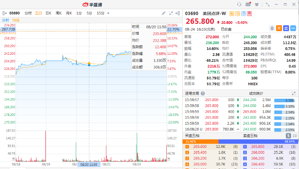Image resolution: width=299 pixels, height=169 pixels.
Task: Click the 融 margin tag icon
Action: pos(232,14)
